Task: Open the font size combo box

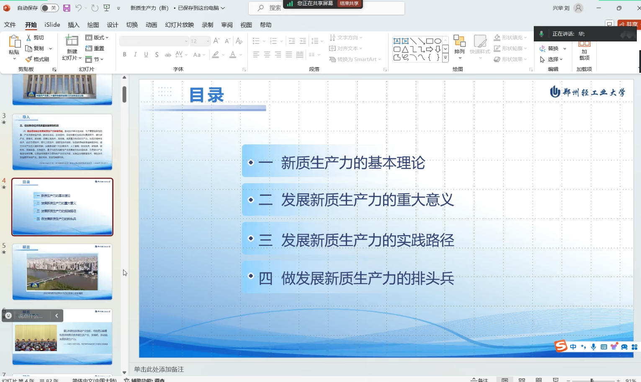Action: click(200, 41)
